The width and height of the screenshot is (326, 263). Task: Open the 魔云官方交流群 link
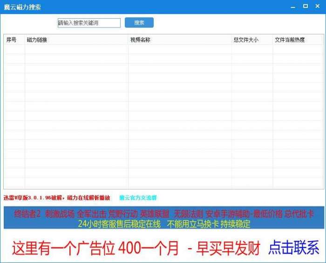coord(138,198)
